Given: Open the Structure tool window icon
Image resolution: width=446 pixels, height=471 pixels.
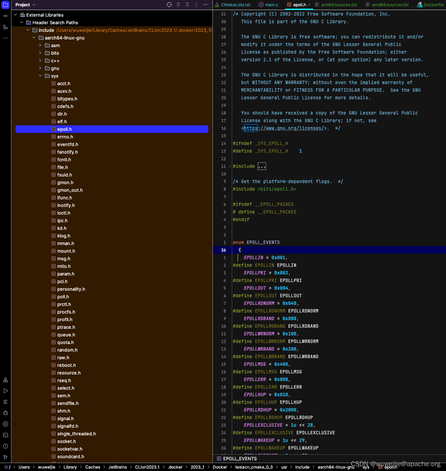Looking at the screenshot, I should (x=6, y=27).
